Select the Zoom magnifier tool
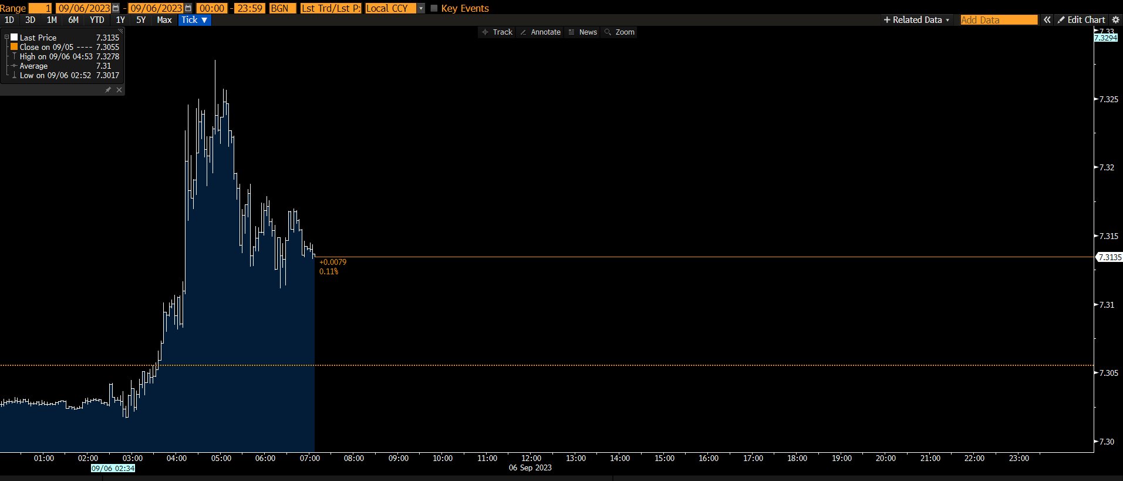This screenshot has width=1123, height=481. coord(619,32)
